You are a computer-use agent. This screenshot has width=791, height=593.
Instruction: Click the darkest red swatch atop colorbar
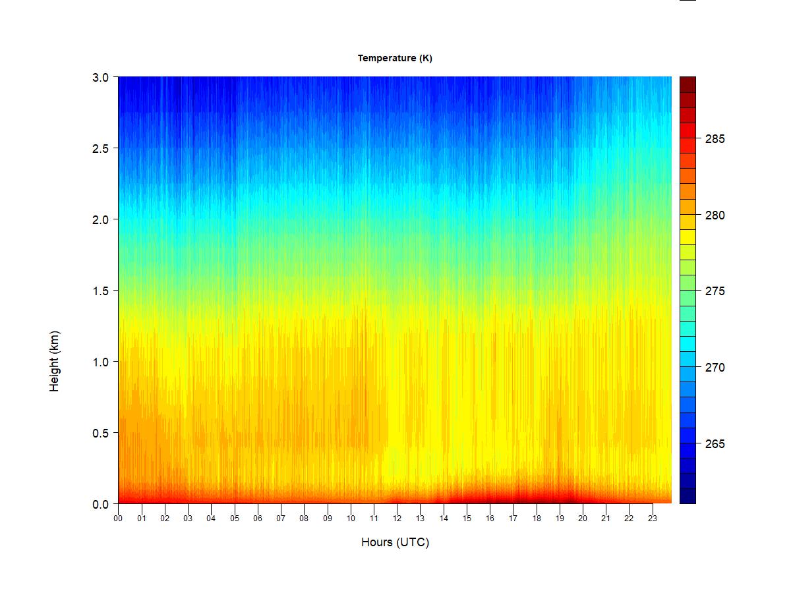[688, 84]
